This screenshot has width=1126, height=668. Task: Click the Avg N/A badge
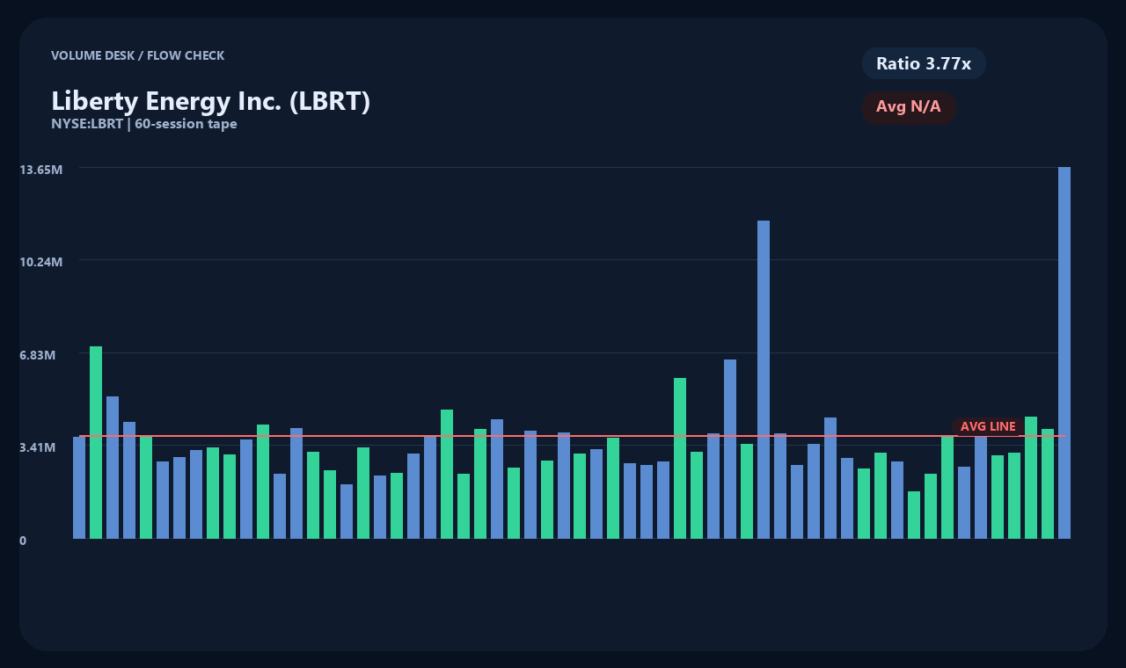tap(909, 107)
